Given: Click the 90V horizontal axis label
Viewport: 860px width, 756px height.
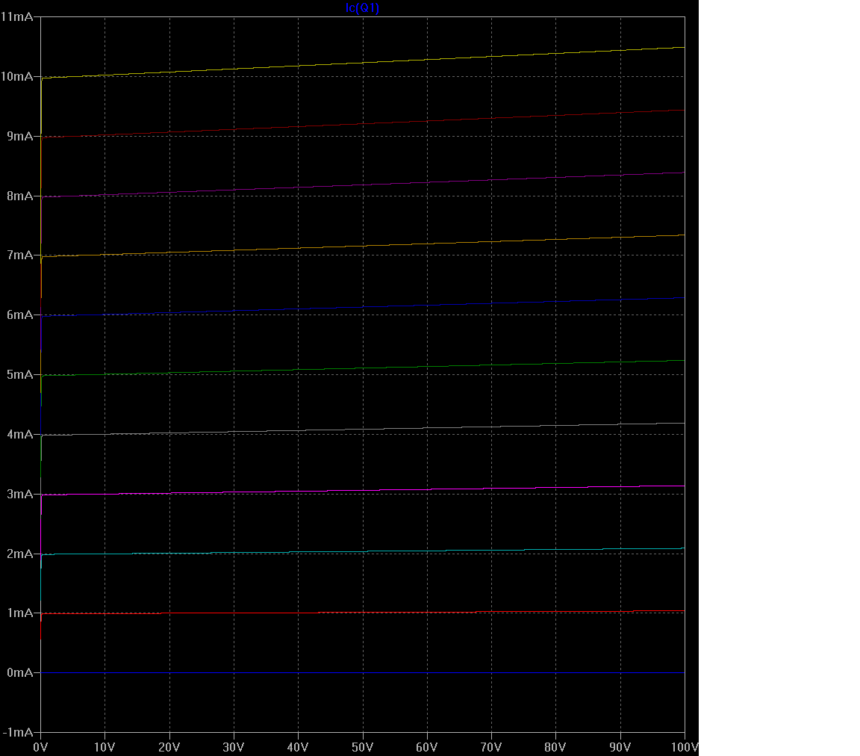Looking at the screenshot, I should coord(620,747).
